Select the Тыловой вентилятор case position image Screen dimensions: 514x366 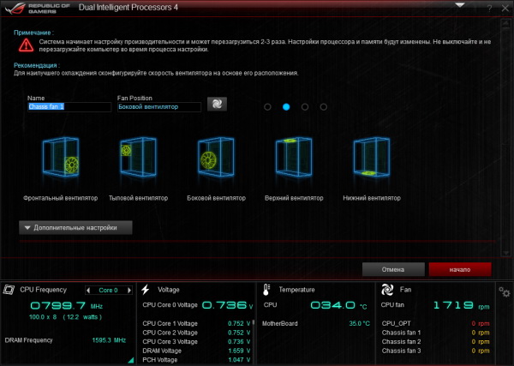tap(138, 157)
